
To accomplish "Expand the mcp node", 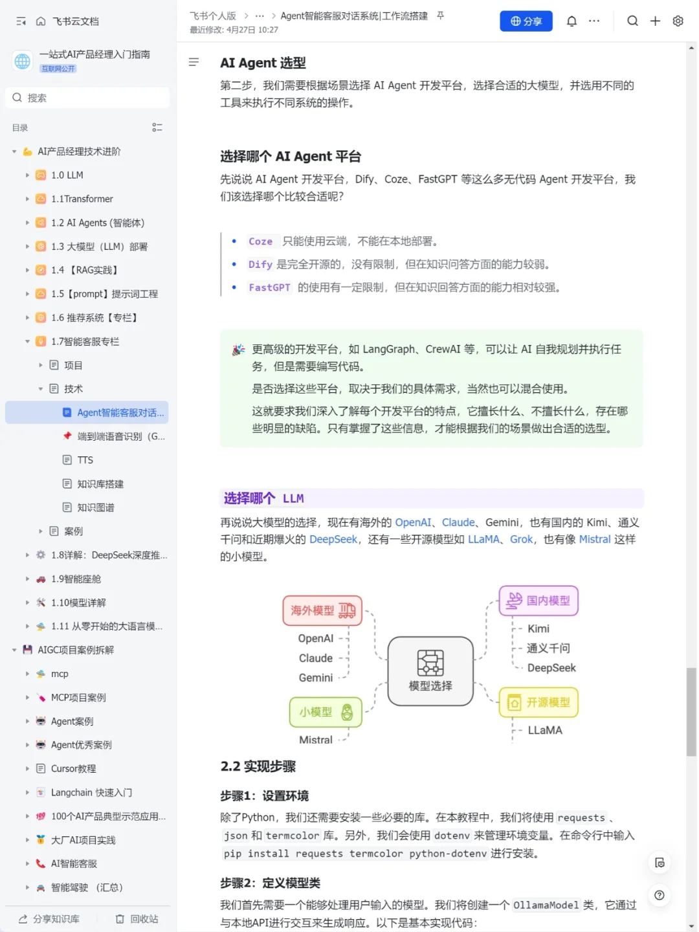I will pyautogui.click(x=27, y=674).
